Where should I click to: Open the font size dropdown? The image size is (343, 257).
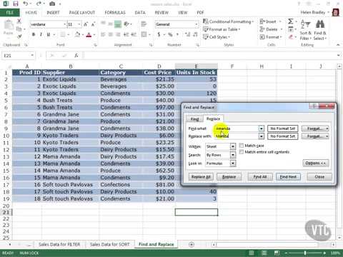[79, 24]
